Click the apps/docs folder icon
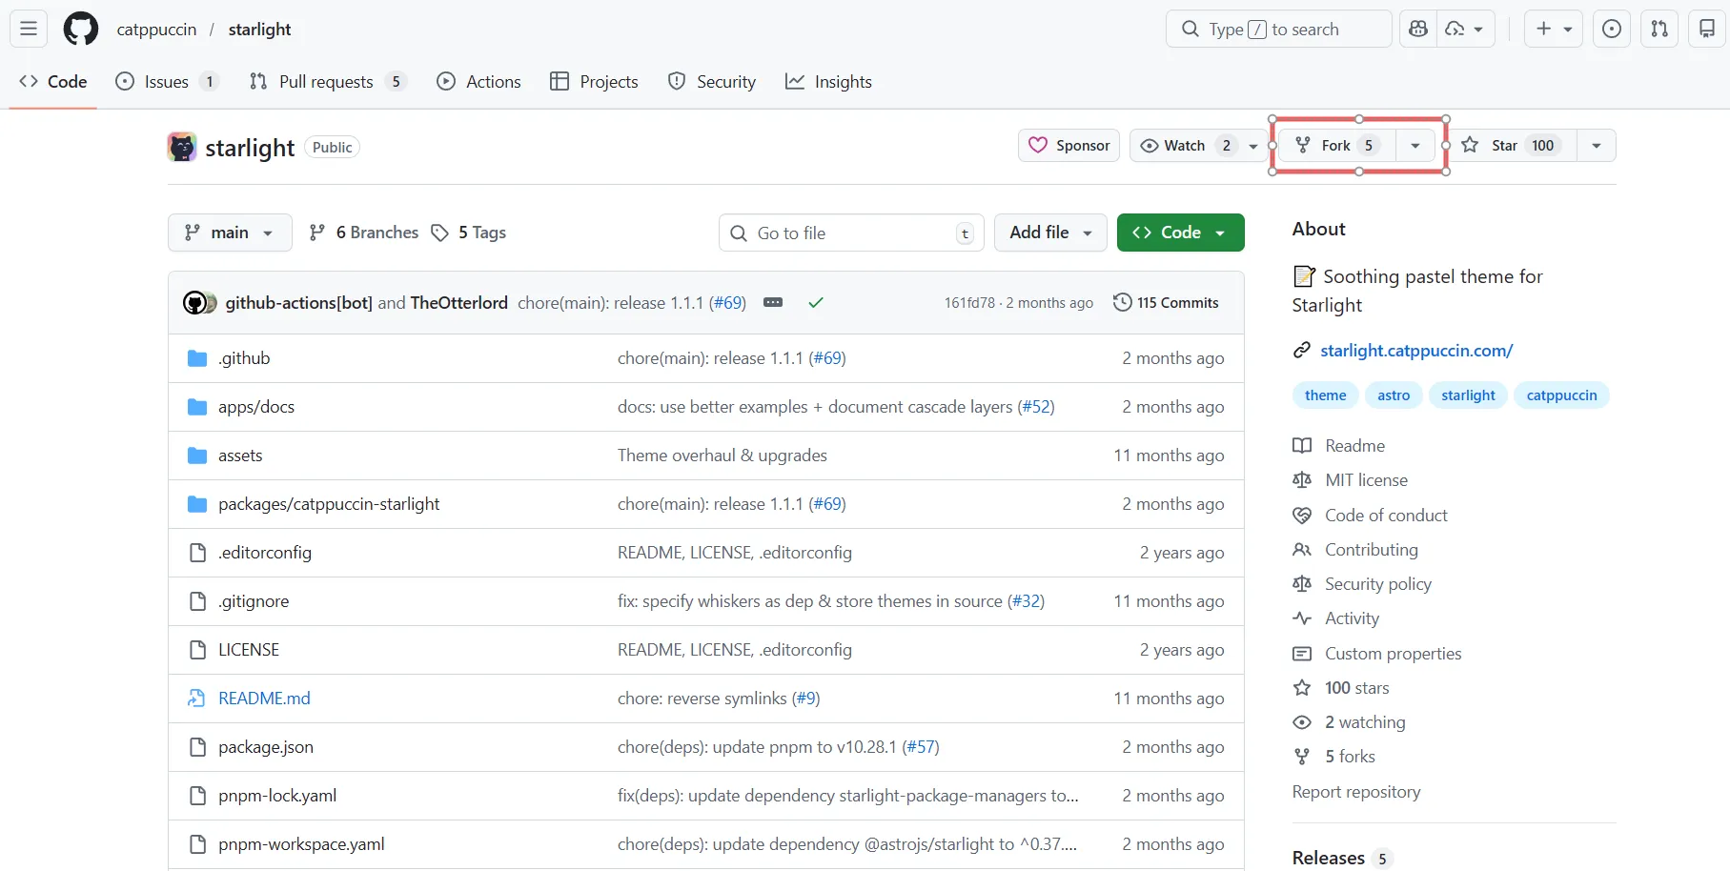This screenshot has width=1730, height=871. pyautogui.click(x=197, y=407)
